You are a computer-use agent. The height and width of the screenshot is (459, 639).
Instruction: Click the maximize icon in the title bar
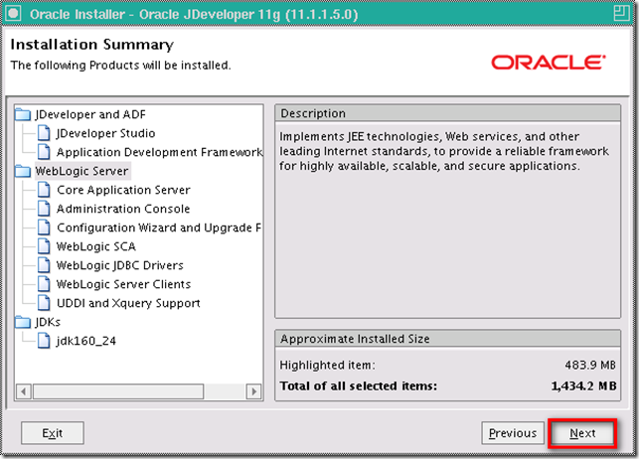[x=622, y=14]
